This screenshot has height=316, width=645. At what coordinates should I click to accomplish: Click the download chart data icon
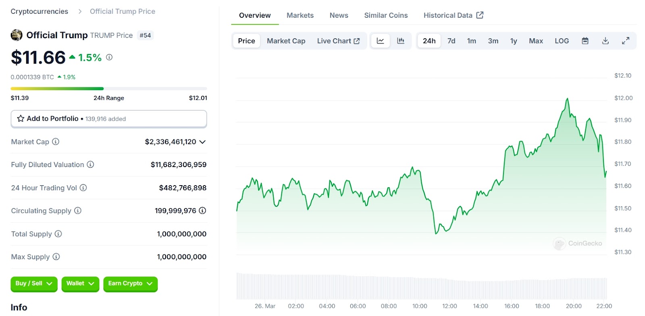click(x=605, y=41)
